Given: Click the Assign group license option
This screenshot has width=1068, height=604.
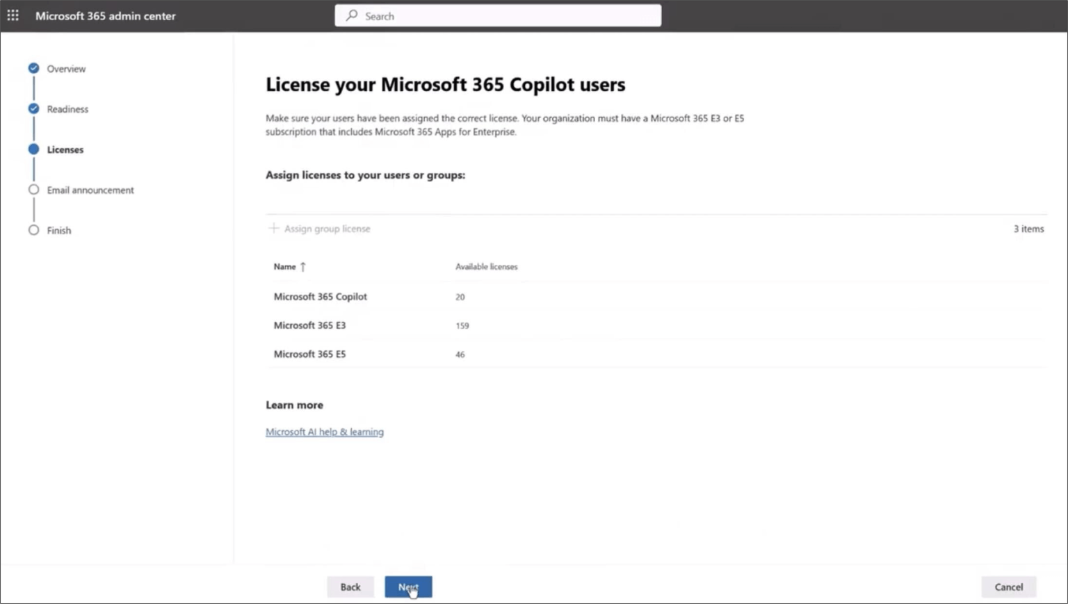Looking at the screenshot, I should pos(327,229).
